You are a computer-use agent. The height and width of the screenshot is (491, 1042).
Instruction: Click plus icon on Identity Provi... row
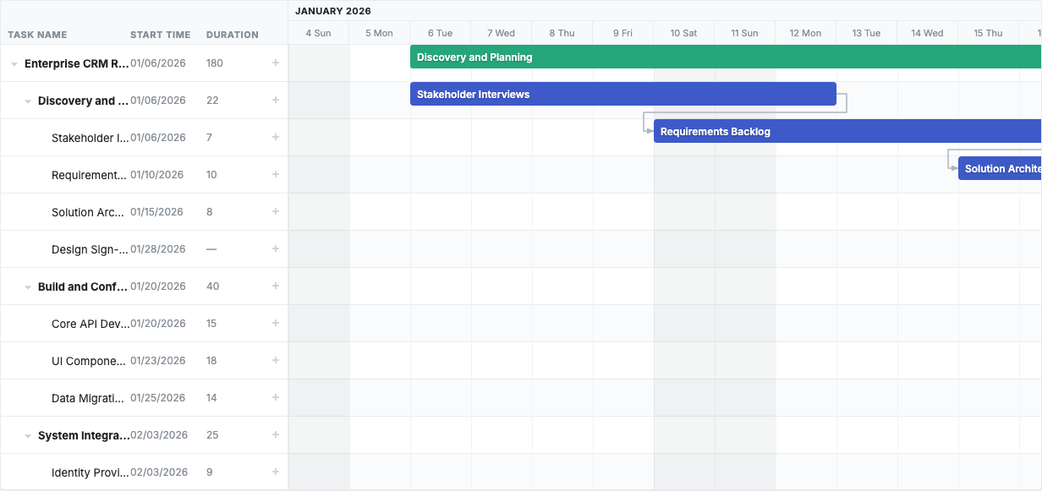point(275,472)
